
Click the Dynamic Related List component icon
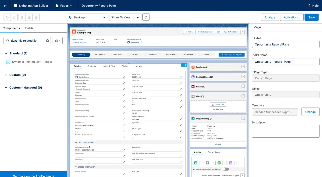8,62
